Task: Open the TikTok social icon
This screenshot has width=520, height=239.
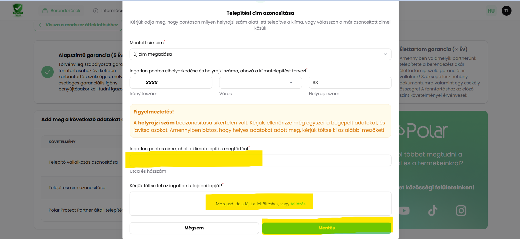Action: (x=433, y=210)
